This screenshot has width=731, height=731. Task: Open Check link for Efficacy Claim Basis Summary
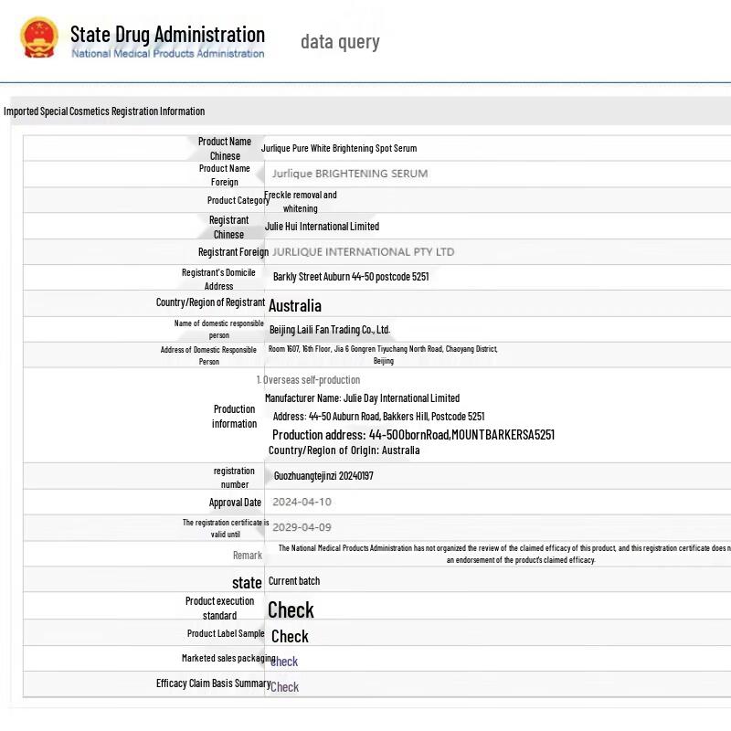pos(285,687)
